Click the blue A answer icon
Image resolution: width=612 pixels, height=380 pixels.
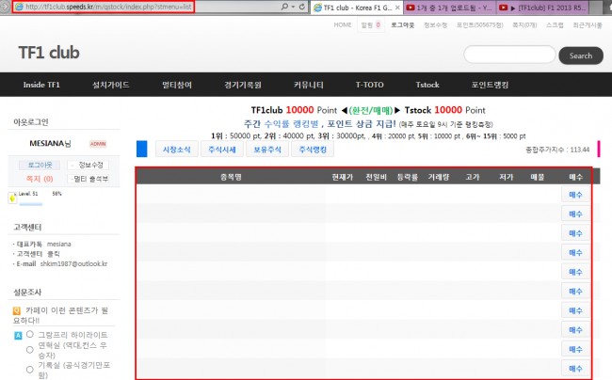tap(18, 335)
